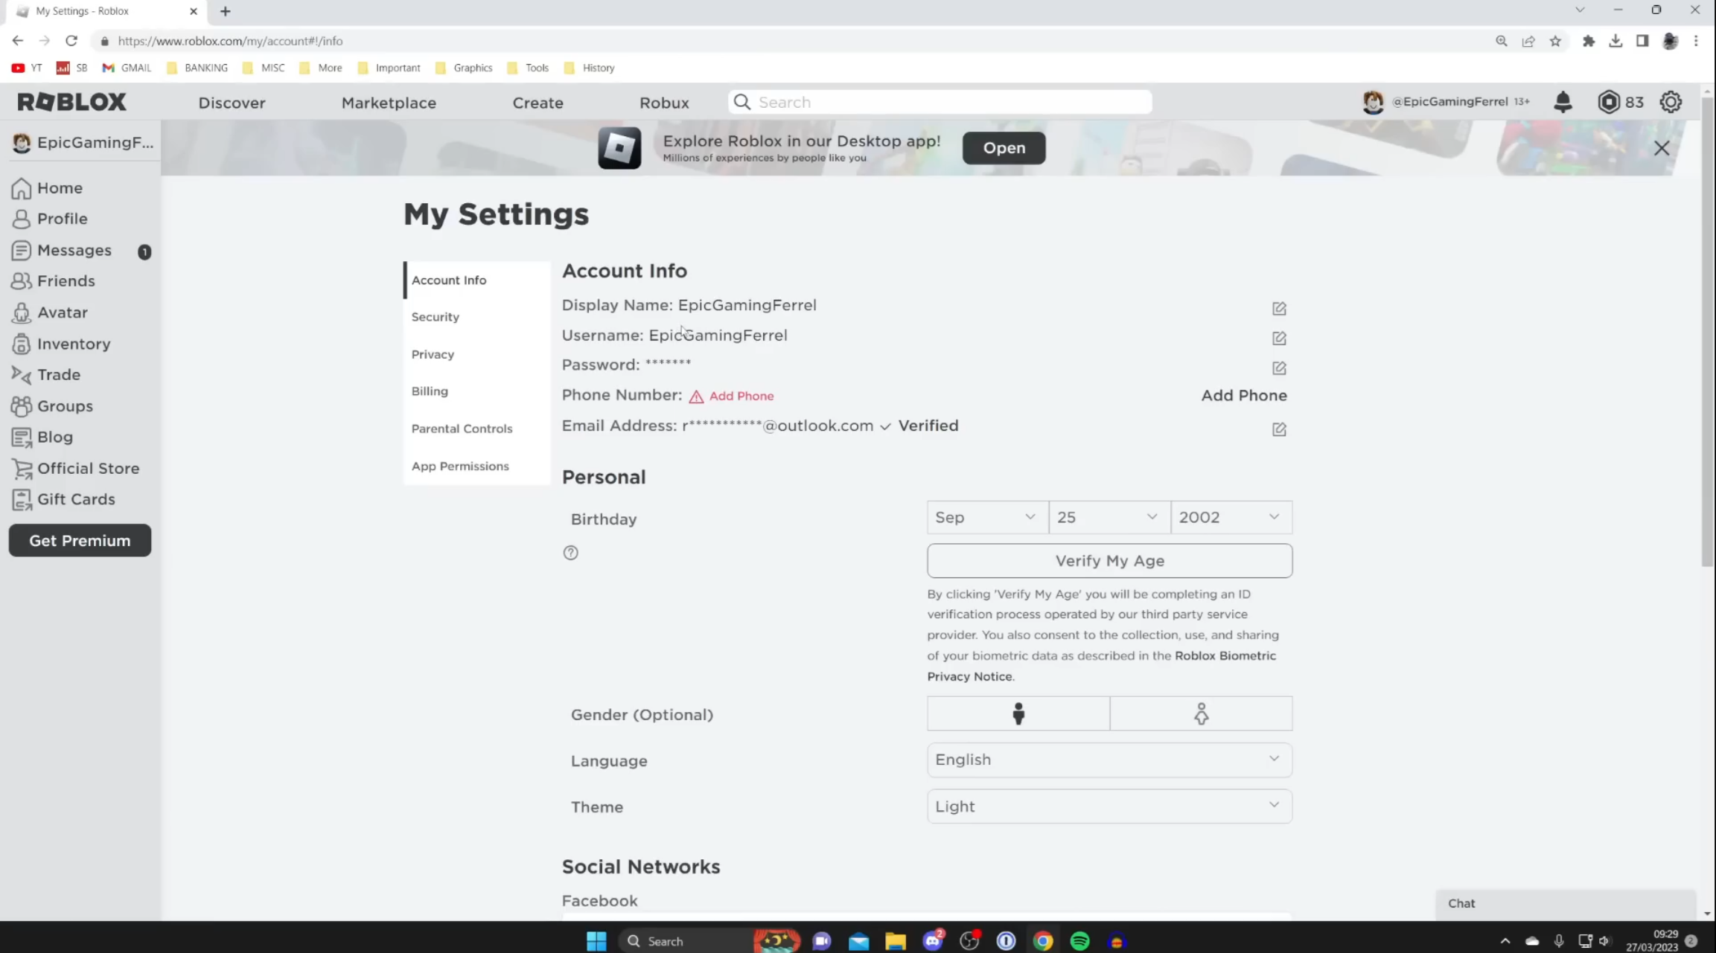Edit the Email Address pencil icon

(1279, 429)
